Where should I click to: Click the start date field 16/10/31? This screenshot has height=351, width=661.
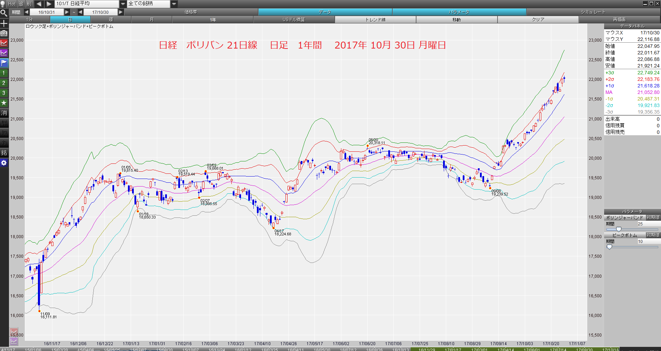coord(47,12)
